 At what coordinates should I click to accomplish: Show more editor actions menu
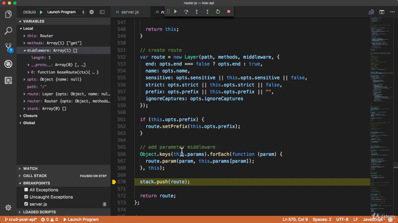pyautogui.click(x=392, y=12)
